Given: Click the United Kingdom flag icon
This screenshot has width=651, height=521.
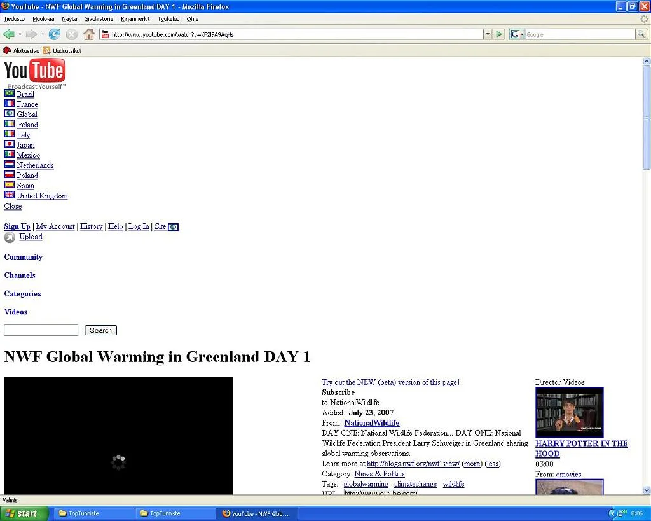Looking at the screenshot, I should point(10,195).
